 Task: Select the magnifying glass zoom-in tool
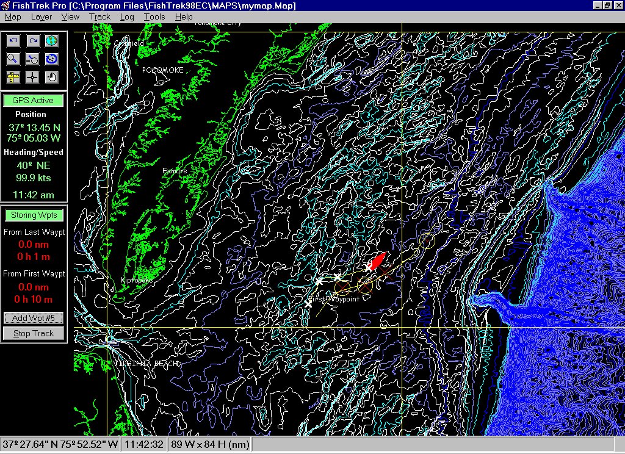[13, 59]
